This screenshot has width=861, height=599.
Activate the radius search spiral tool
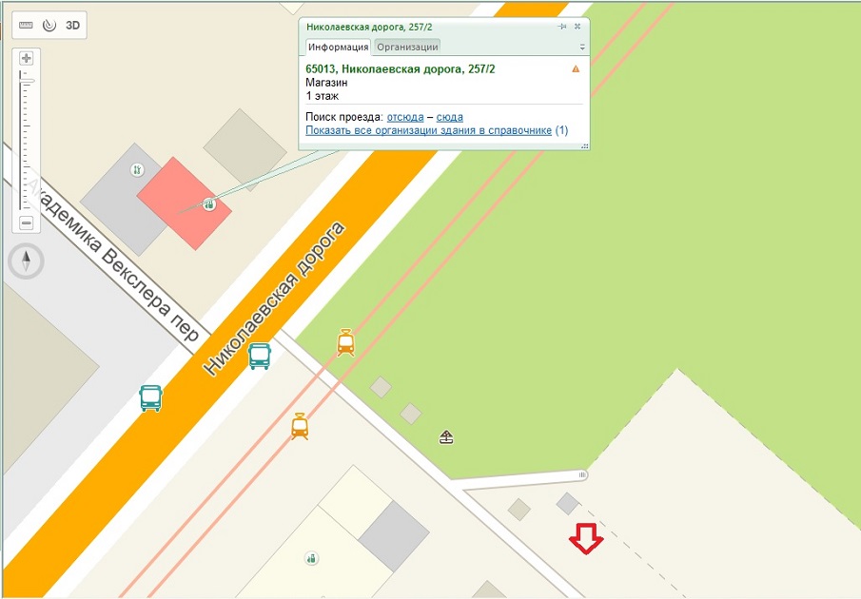pos(49,26)
